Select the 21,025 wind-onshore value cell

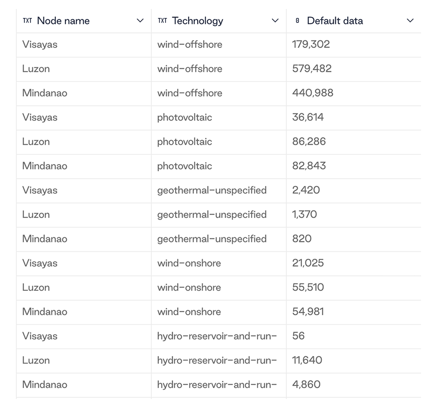[x=354, y=263]
